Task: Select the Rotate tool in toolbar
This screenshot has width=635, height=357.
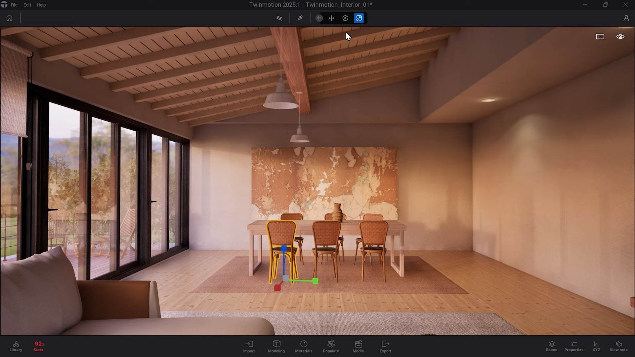Action: 345,18
